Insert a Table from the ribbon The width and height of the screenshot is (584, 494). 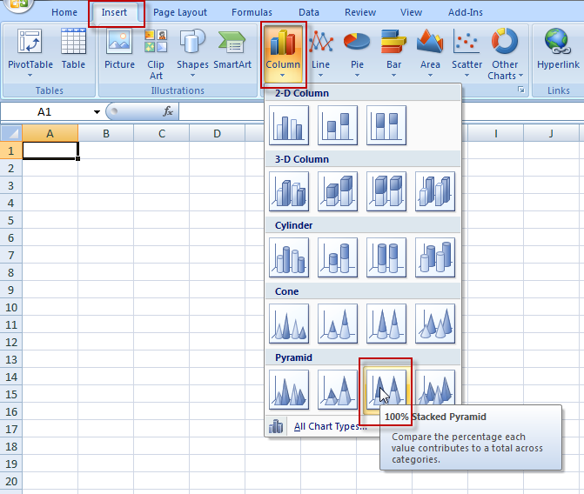pos(73,50)
